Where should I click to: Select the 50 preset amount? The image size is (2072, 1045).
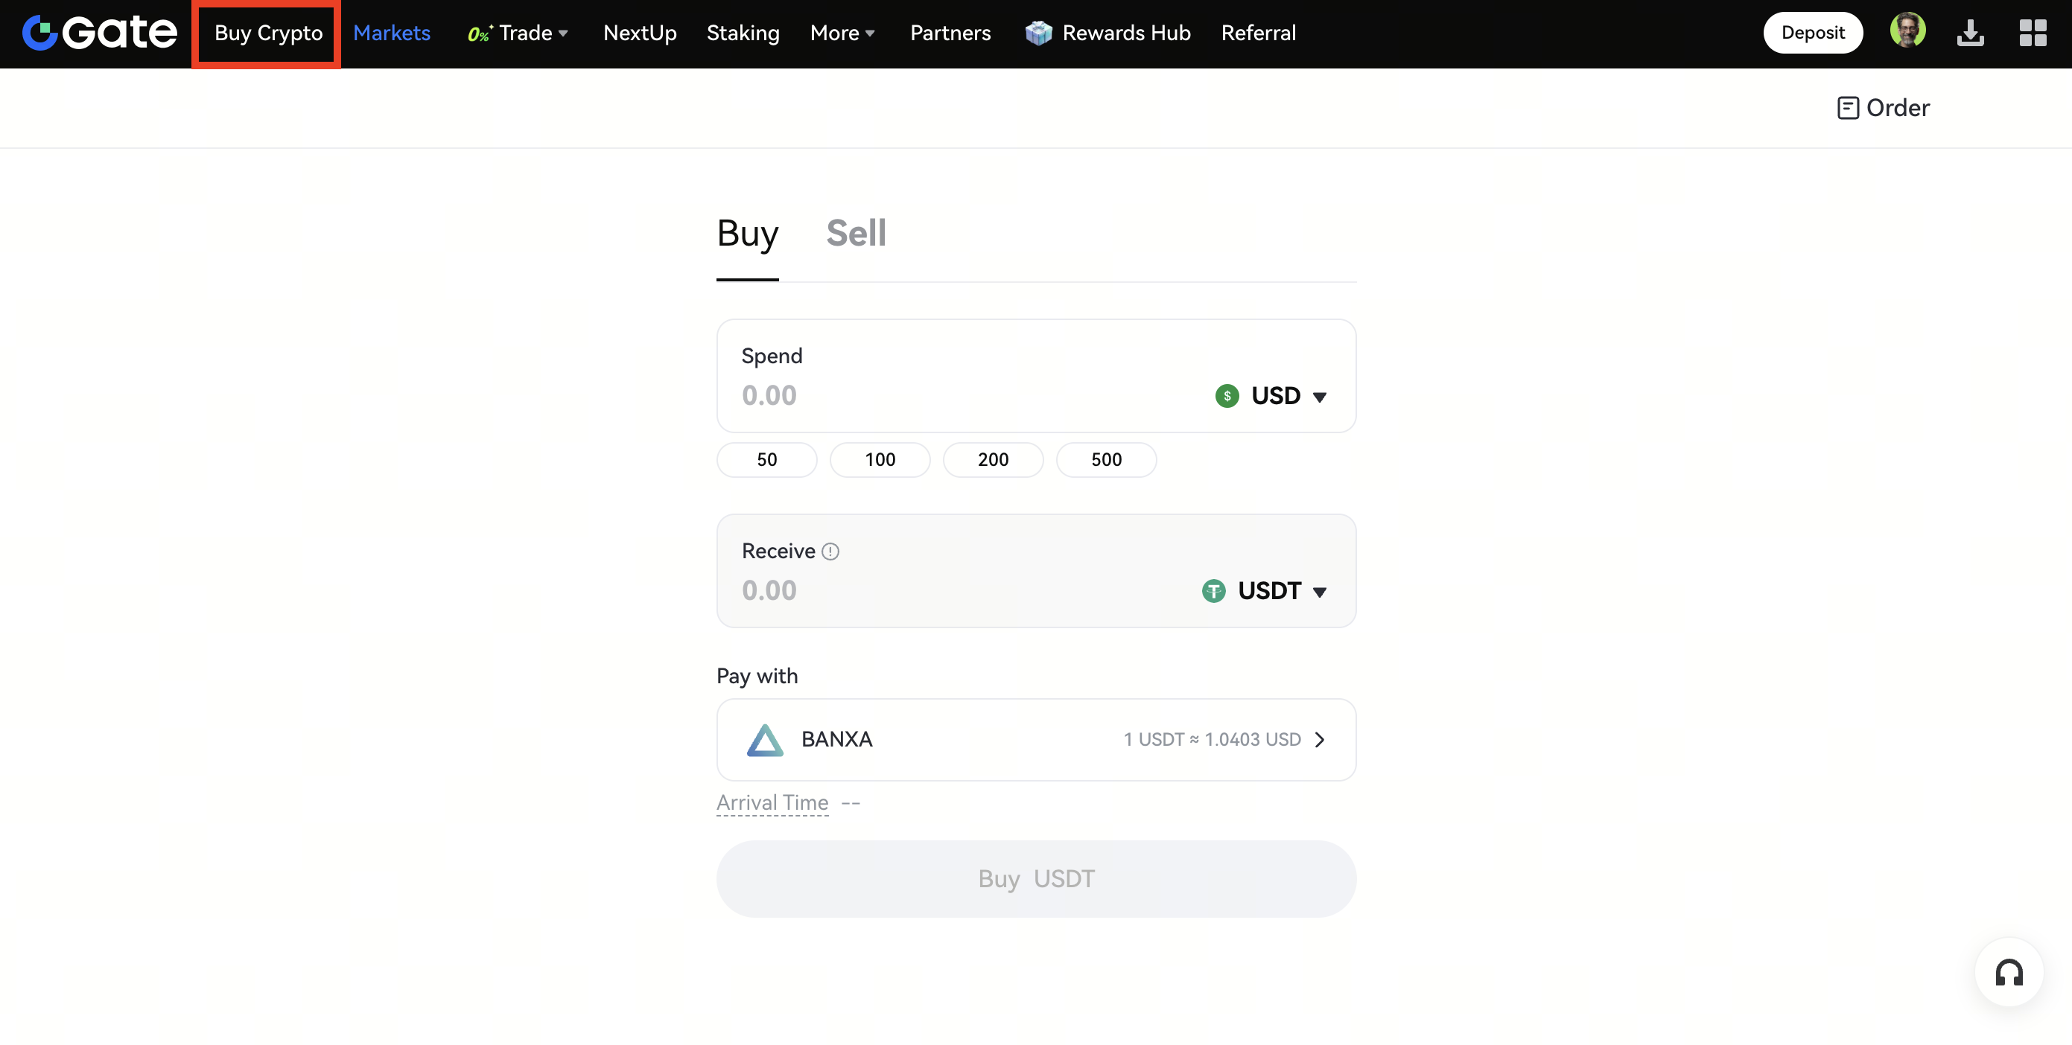click(766, 460)
